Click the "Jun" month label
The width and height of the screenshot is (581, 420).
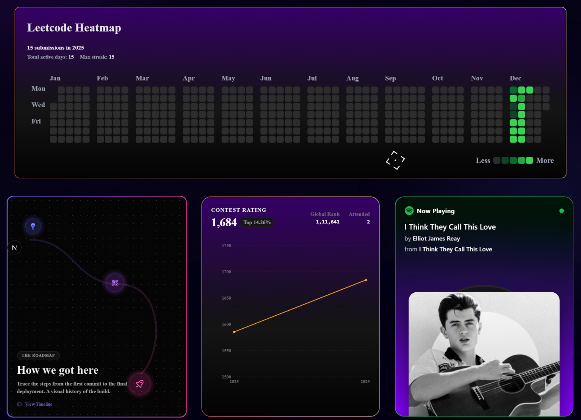click(x=266, y=78)
